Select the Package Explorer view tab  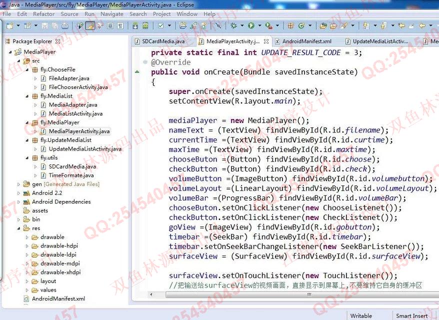pyautogui.click(x=32, y=41)
